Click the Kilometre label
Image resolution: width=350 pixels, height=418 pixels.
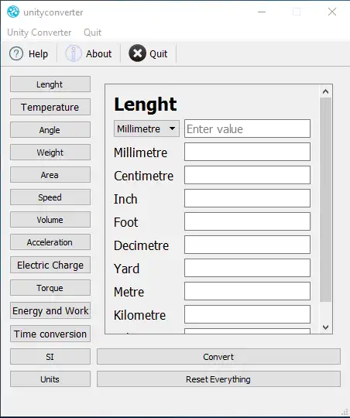[139, 315]
